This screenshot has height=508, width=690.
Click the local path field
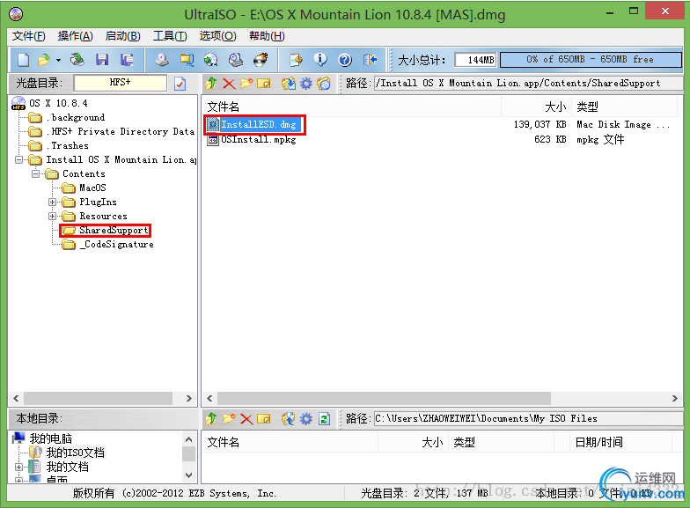(528, 419)
